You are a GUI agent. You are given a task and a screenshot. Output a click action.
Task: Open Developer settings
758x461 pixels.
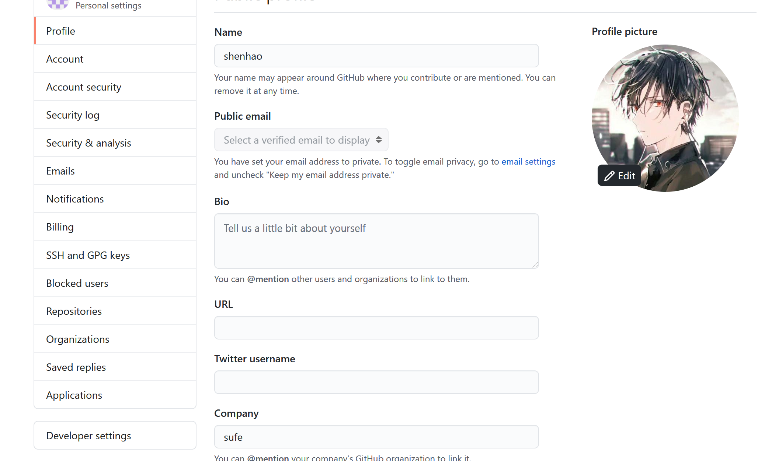pos(88,436)
